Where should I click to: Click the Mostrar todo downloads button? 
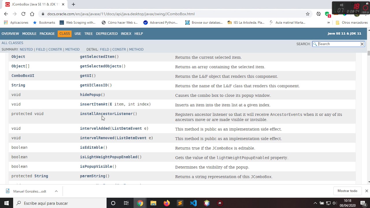click(347, 191)
